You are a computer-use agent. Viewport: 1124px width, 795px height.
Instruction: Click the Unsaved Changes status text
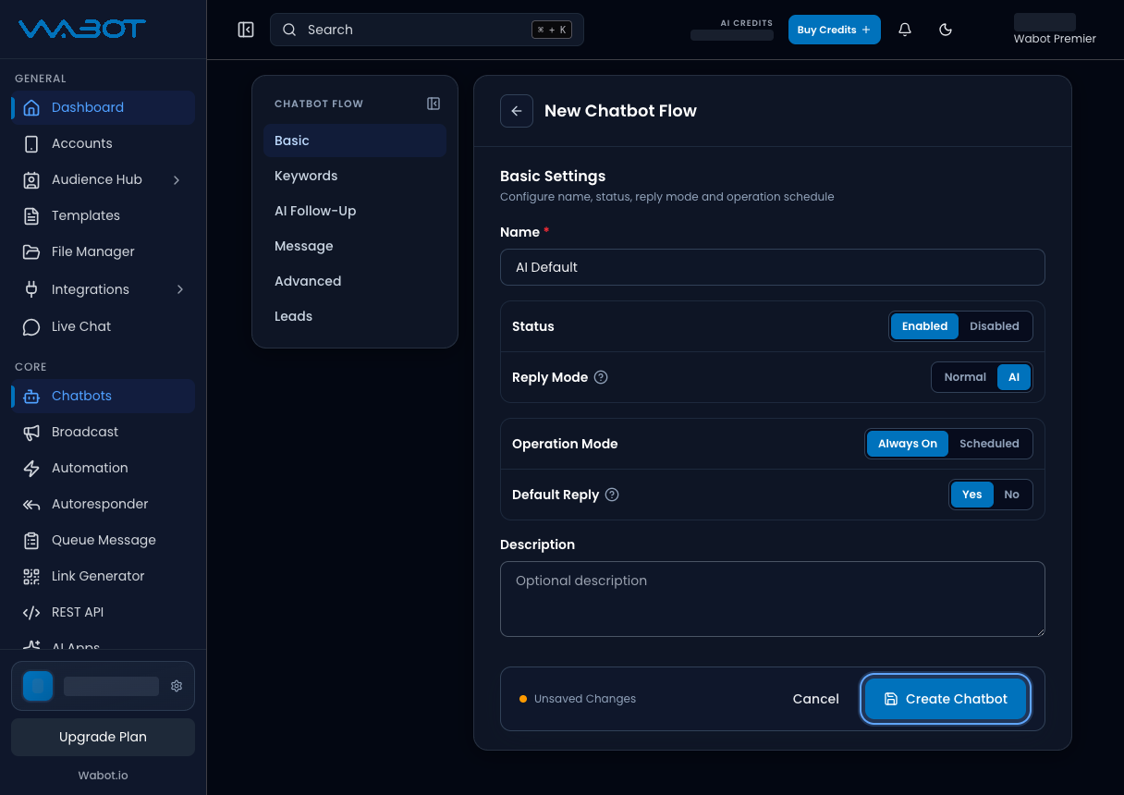[x=585, y=699]
